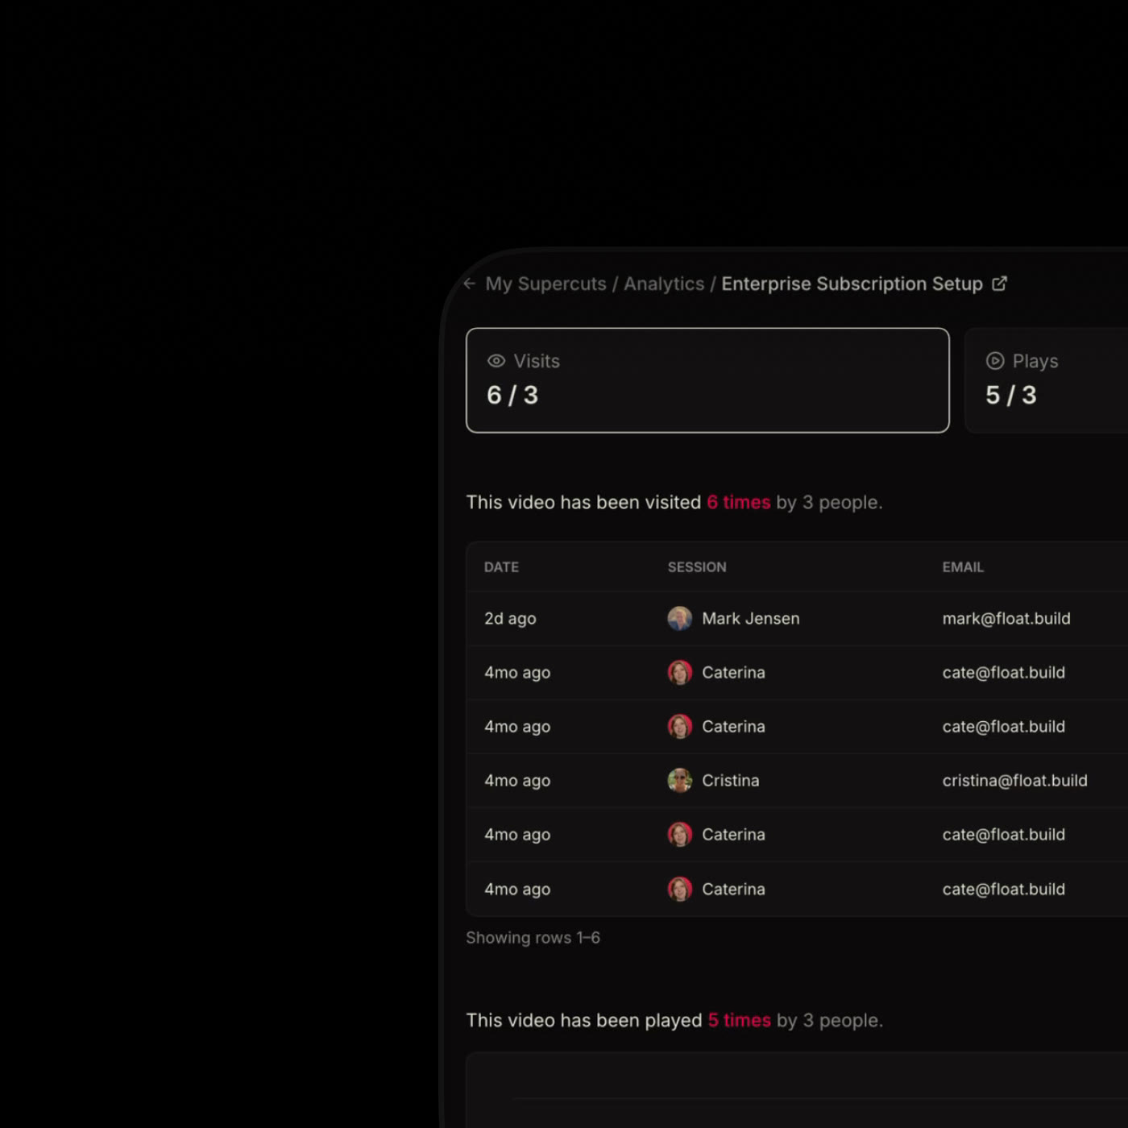
Task: Open the Analytics breadcrumb link
Action: (664, 284)
